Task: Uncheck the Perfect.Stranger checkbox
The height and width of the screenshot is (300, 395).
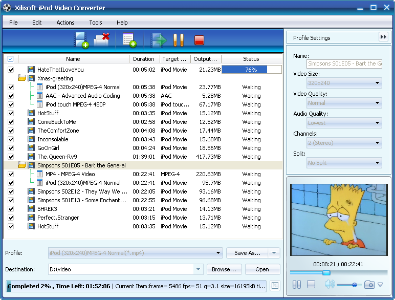Action: click(x=11, y=218)
